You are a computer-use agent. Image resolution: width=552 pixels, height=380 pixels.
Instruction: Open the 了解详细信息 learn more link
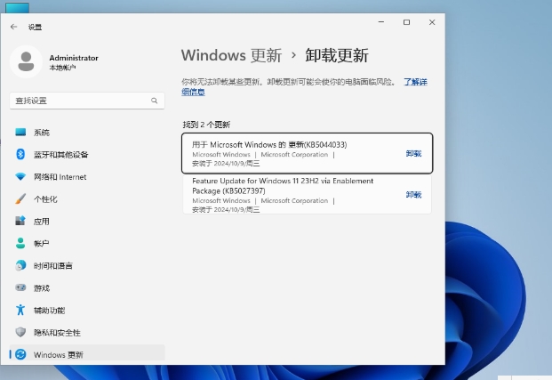click(415, 82)
